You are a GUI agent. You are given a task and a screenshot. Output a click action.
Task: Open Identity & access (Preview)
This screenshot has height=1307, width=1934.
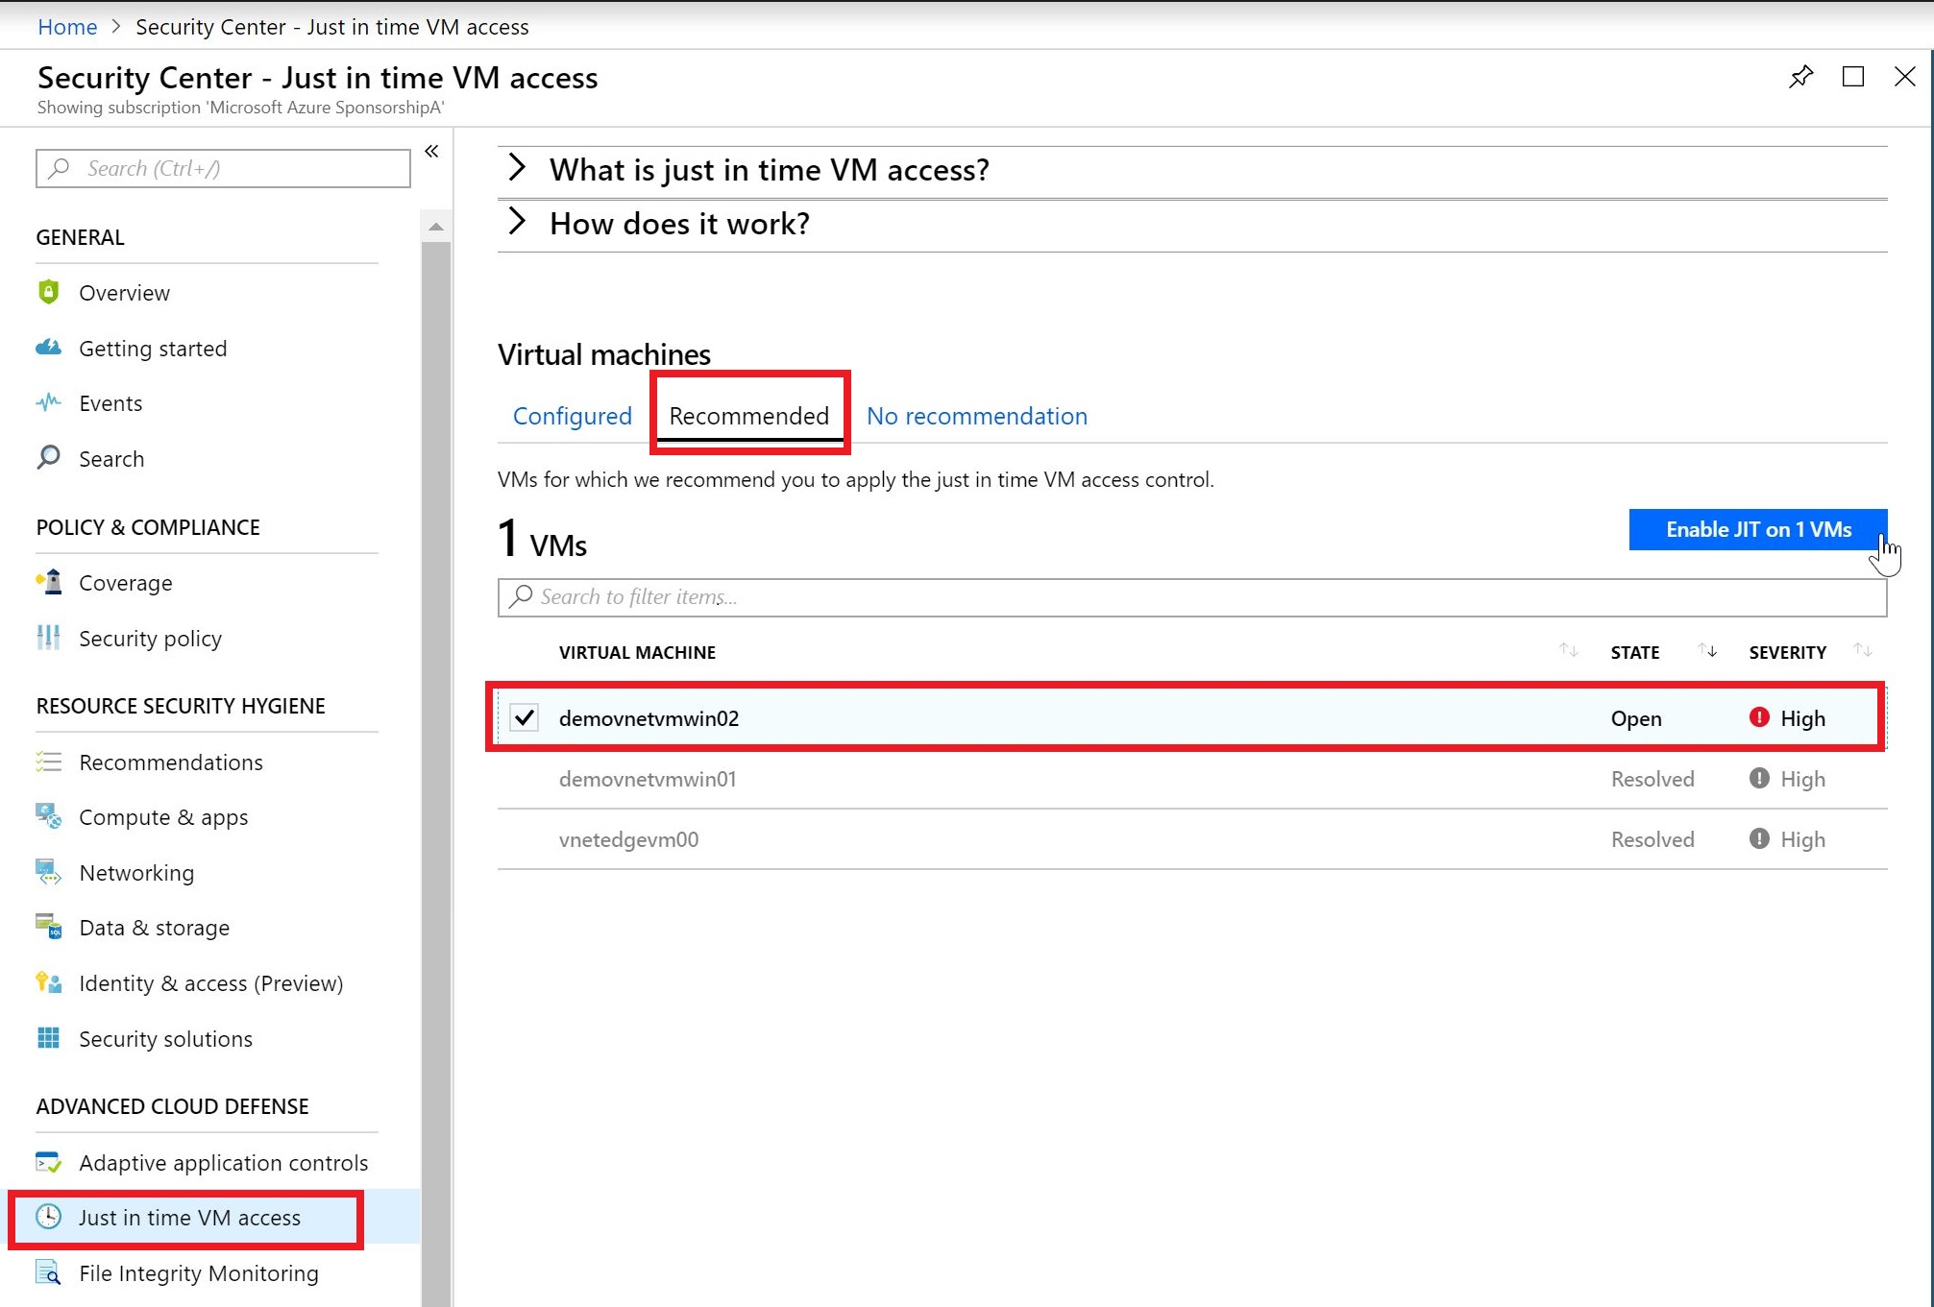[x=210, y=983]
